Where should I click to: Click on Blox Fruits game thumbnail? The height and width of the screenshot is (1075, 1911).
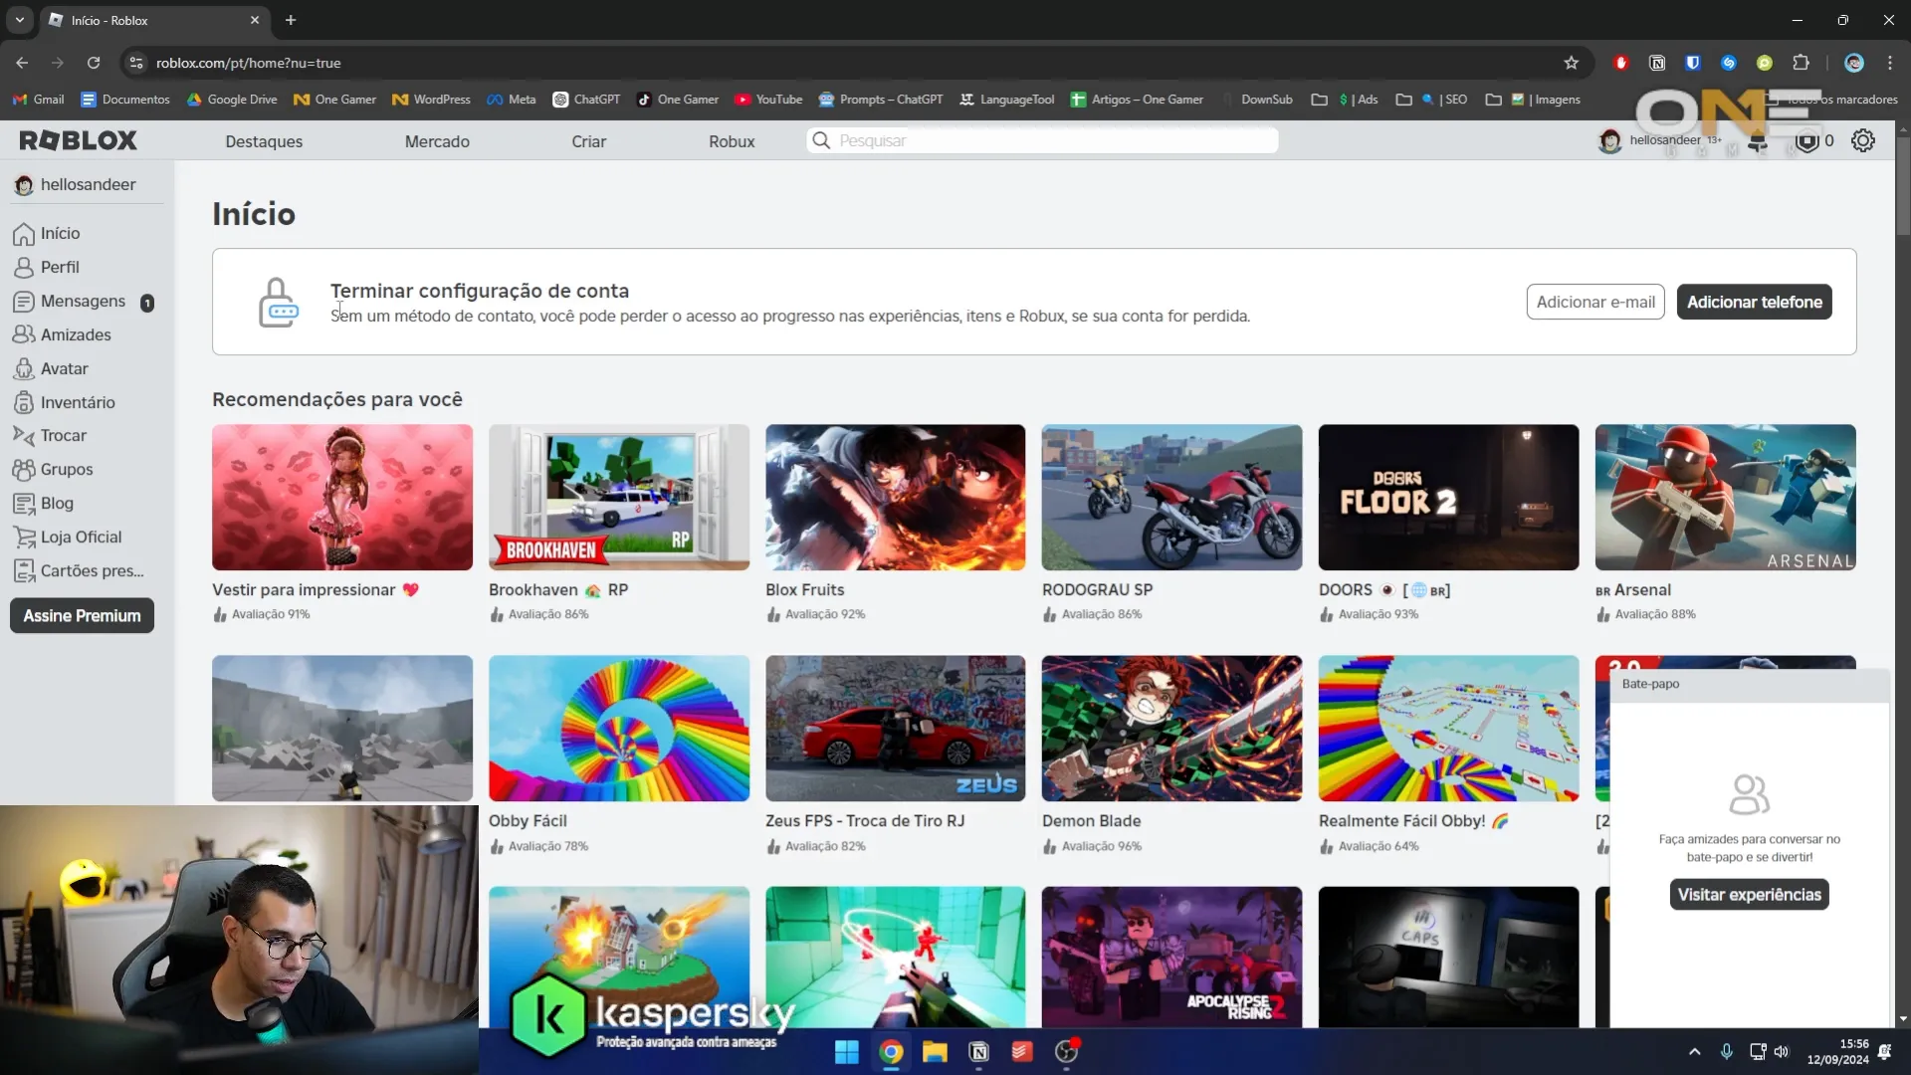click(x=895, y=498)
